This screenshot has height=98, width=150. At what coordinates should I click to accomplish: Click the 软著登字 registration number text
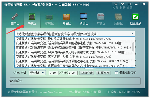85,92
